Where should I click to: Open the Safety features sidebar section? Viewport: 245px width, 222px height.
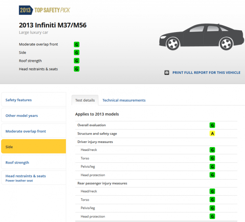pos(18,100)
